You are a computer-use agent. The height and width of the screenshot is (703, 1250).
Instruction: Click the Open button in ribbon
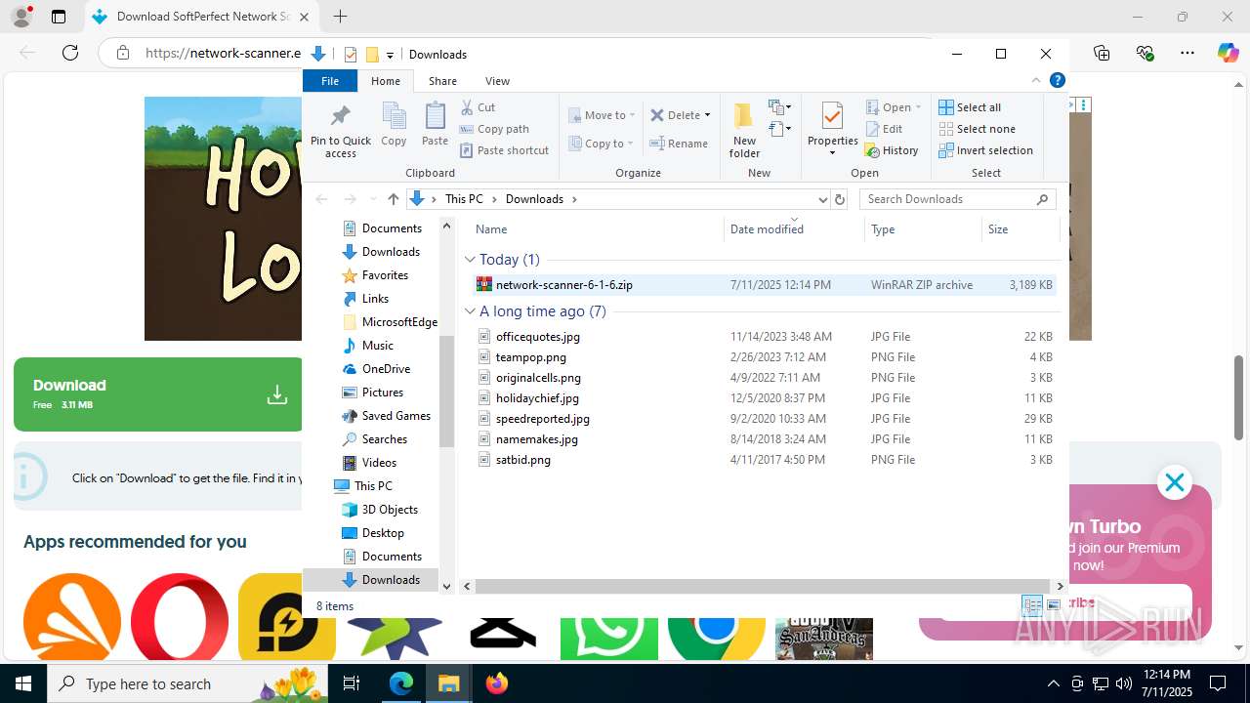click(894, 107)
